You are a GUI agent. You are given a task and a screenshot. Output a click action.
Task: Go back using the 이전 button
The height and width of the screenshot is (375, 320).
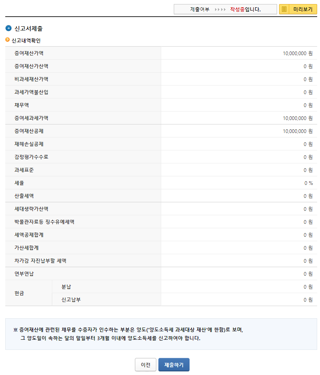145,364
